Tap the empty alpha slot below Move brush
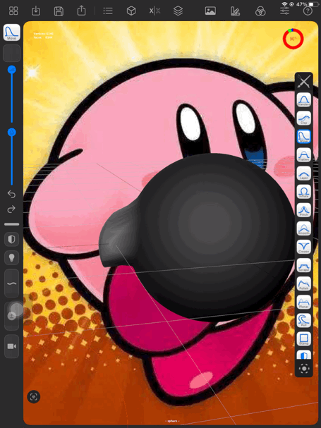Image resolution: width=321 pixels, height=428 pixels. (11, 53)
